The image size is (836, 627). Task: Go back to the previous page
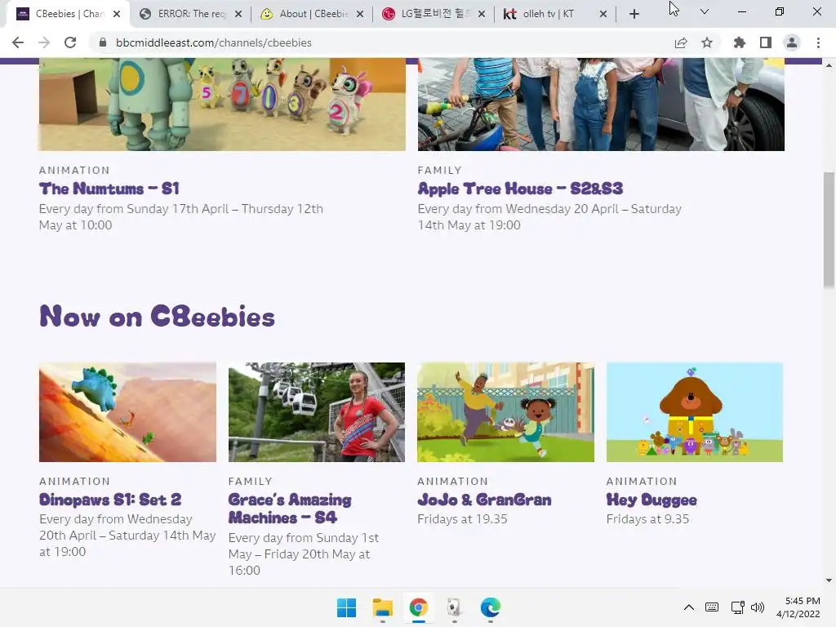pos(18,42)
